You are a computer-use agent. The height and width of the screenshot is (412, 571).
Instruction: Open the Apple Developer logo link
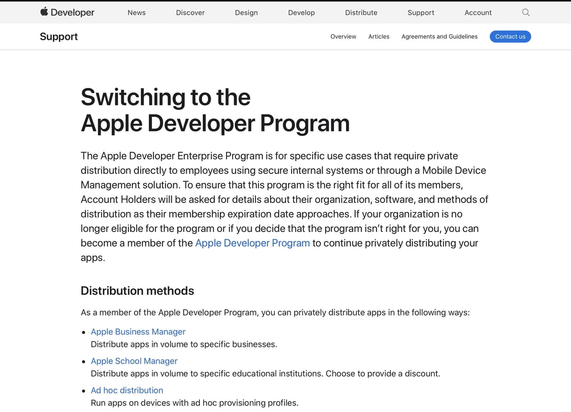coord(67,12)
